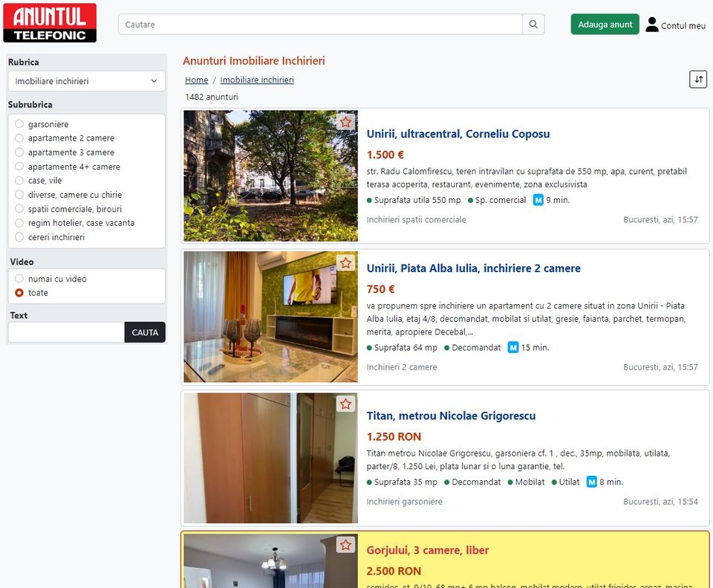Image resolution: width=713 pixels, height=588 pixels.
Task: Go to Home breadcrumb
Action: pyautogui.click(x=196, y=80)
